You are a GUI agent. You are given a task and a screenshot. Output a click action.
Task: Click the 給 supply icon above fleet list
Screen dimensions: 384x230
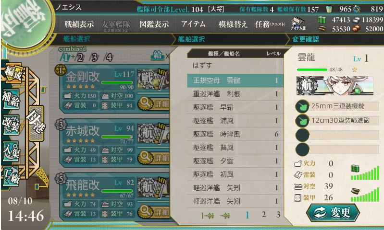[158, 56]
